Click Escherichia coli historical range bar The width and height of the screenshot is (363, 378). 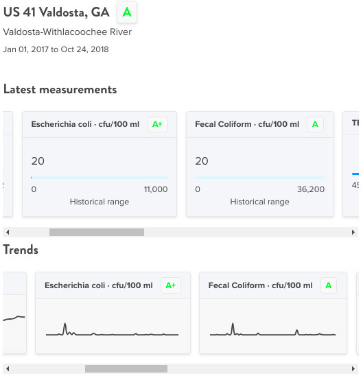99,178
